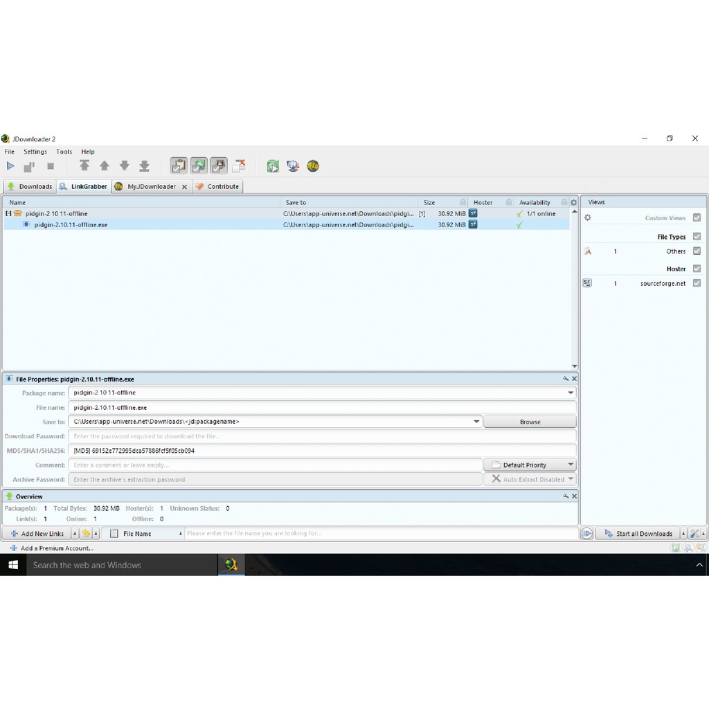Close the My.JDownloader tab

click(184, 187)
